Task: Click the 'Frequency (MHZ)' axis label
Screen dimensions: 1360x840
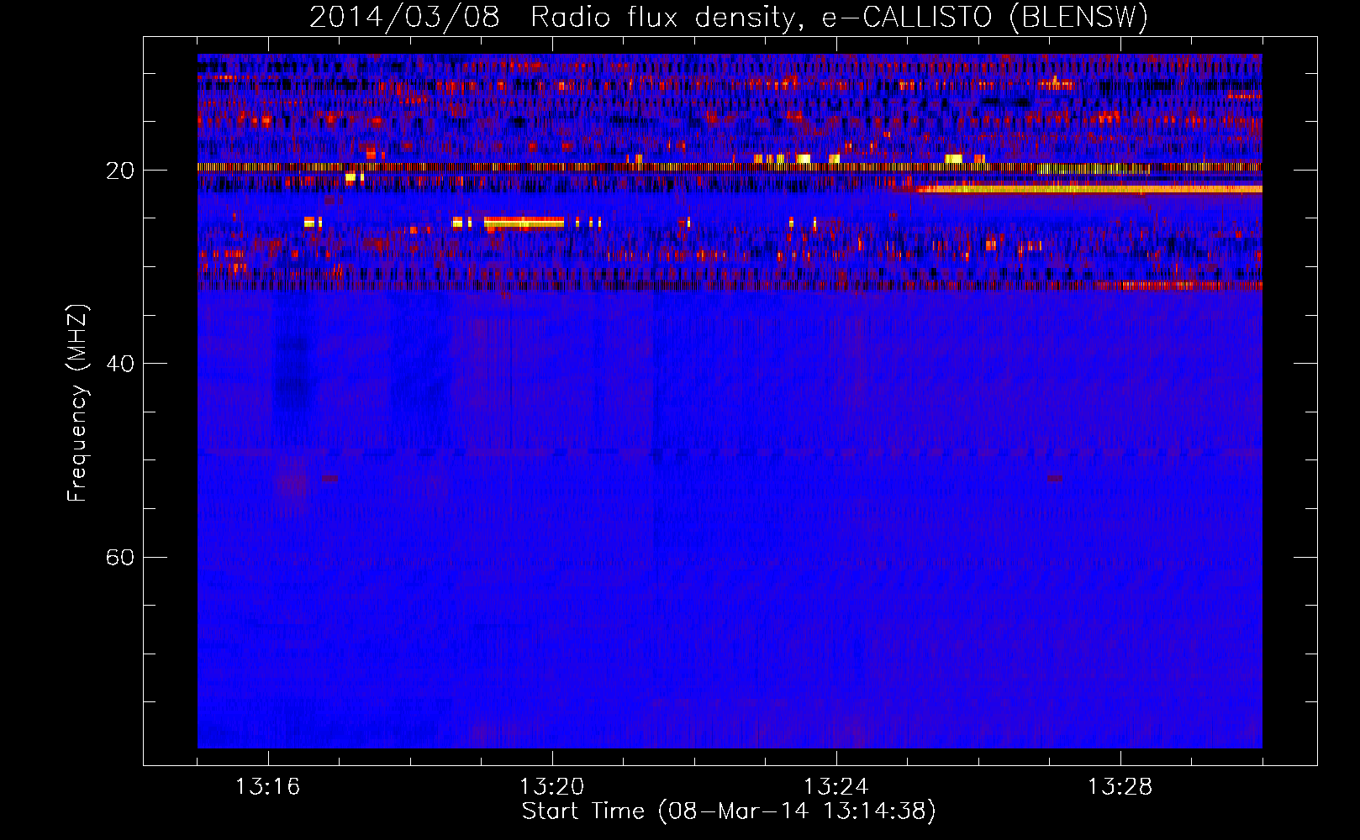Action: 76,403
